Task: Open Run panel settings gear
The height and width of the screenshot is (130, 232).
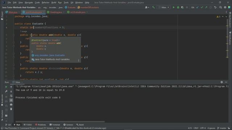Action: click(x=221, y=82)
